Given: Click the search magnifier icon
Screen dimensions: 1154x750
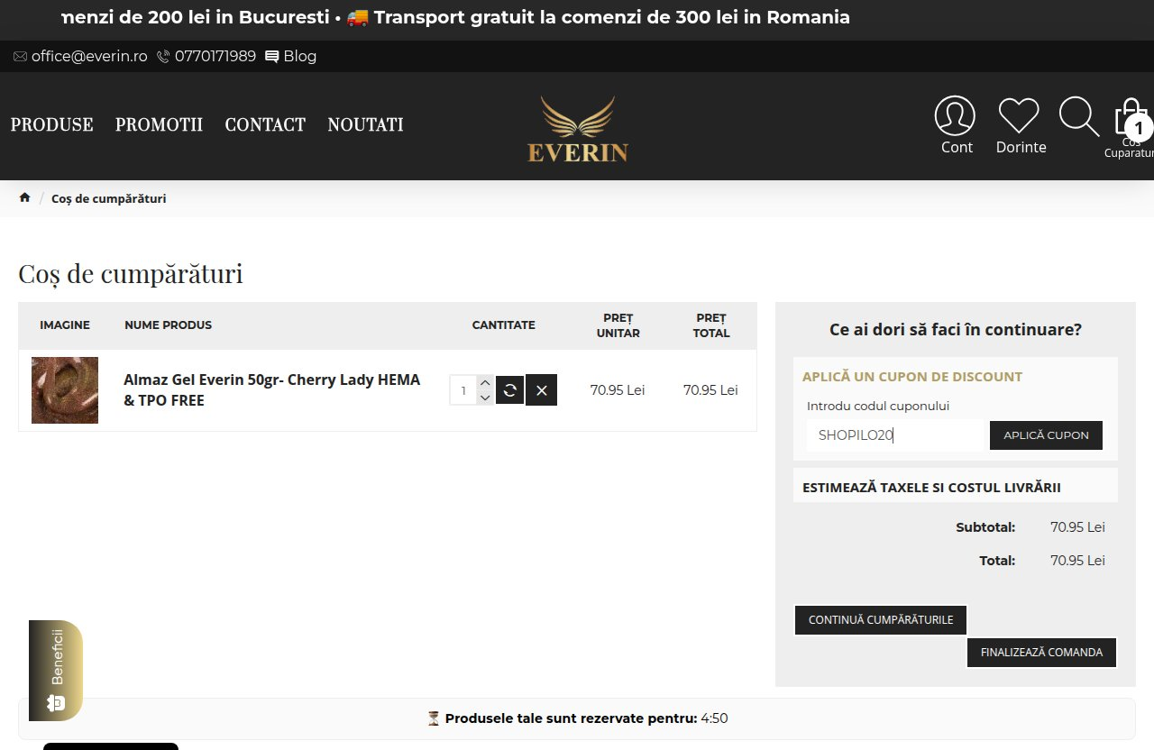Looking at the screenshot, I should click(x=1078, y=116).
